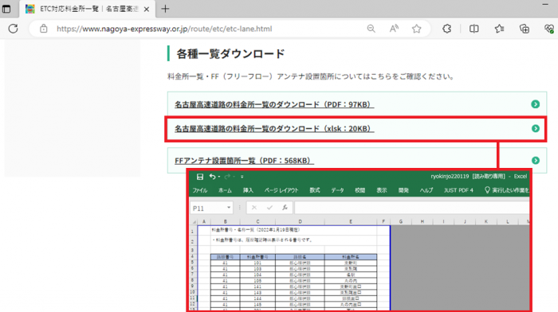Open Customize Quick Access Toolbar dropdown
Image resolution: width=558 pixels, height=312 pixels.
tap(242, 177)
